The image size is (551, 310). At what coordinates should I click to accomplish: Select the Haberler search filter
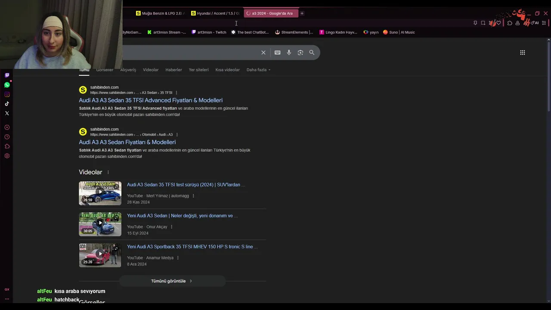point(173,70)
